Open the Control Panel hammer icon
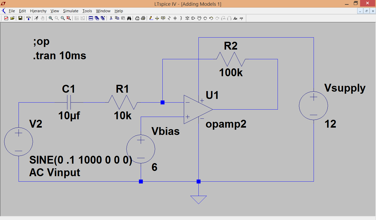The image size is (376, 220). tap(28, 18)
